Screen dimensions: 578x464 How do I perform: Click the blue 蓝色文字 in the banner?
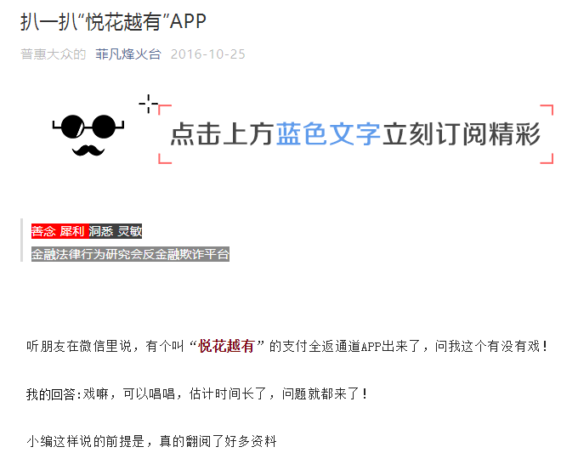point(327,134)
